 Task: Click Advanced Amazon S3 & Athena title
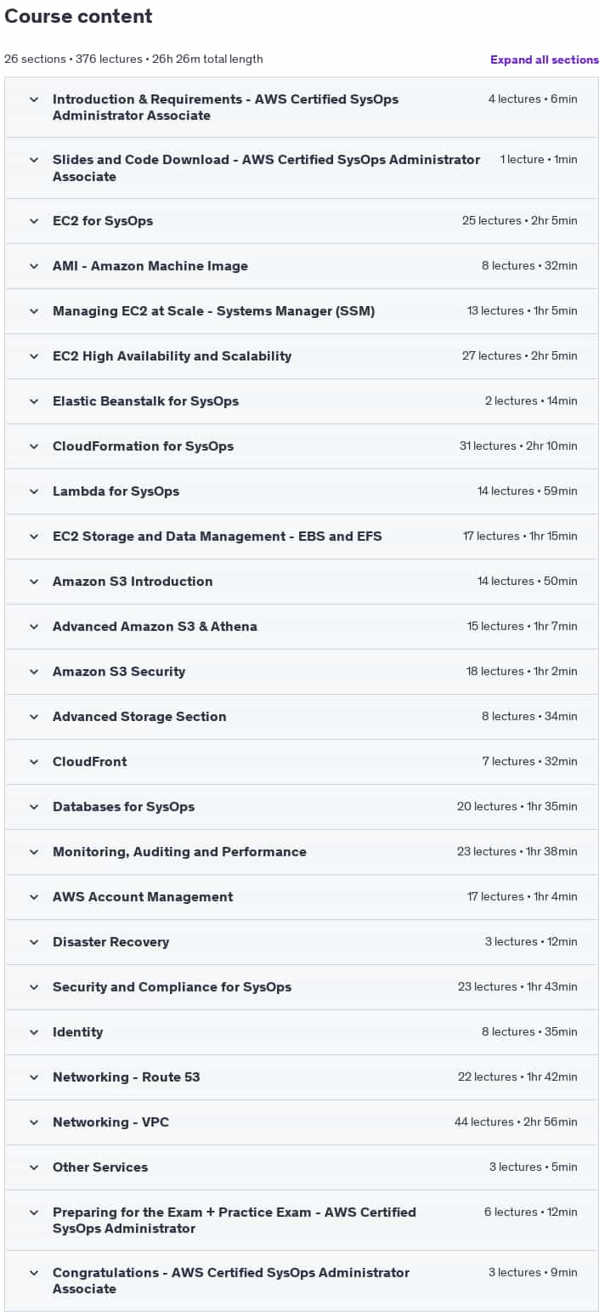click(x=155, y=627)
